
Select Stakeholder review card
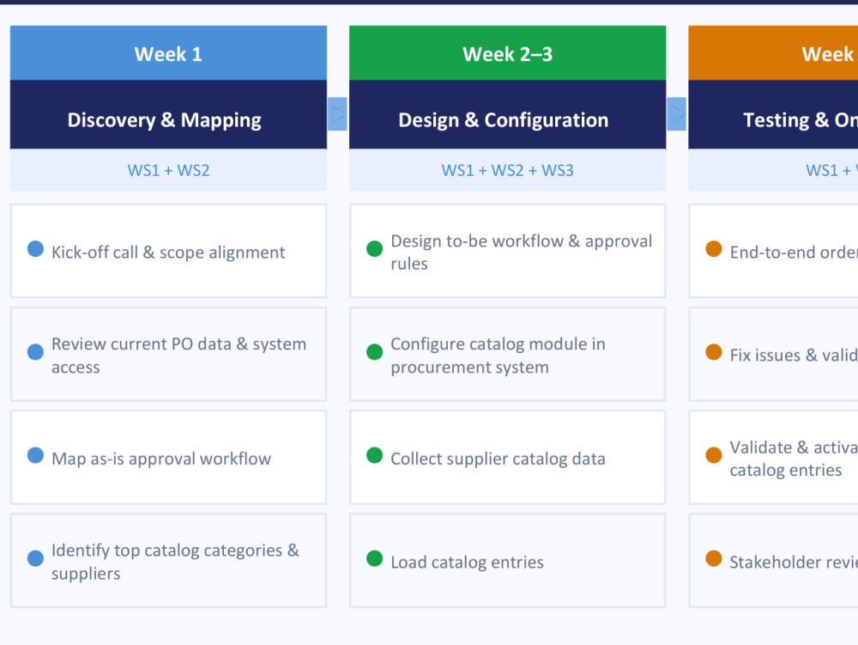coord(774,561)
